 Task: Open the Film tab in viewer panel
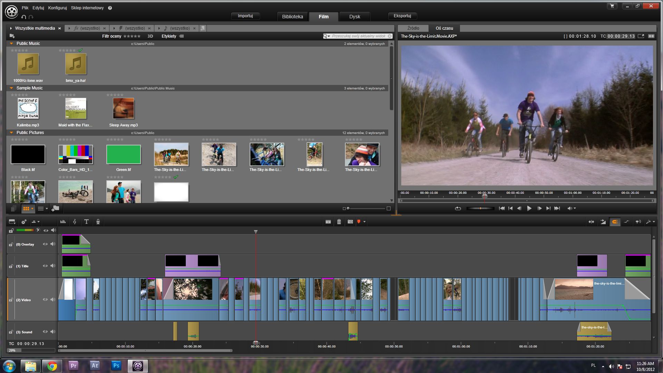(324, 16)
